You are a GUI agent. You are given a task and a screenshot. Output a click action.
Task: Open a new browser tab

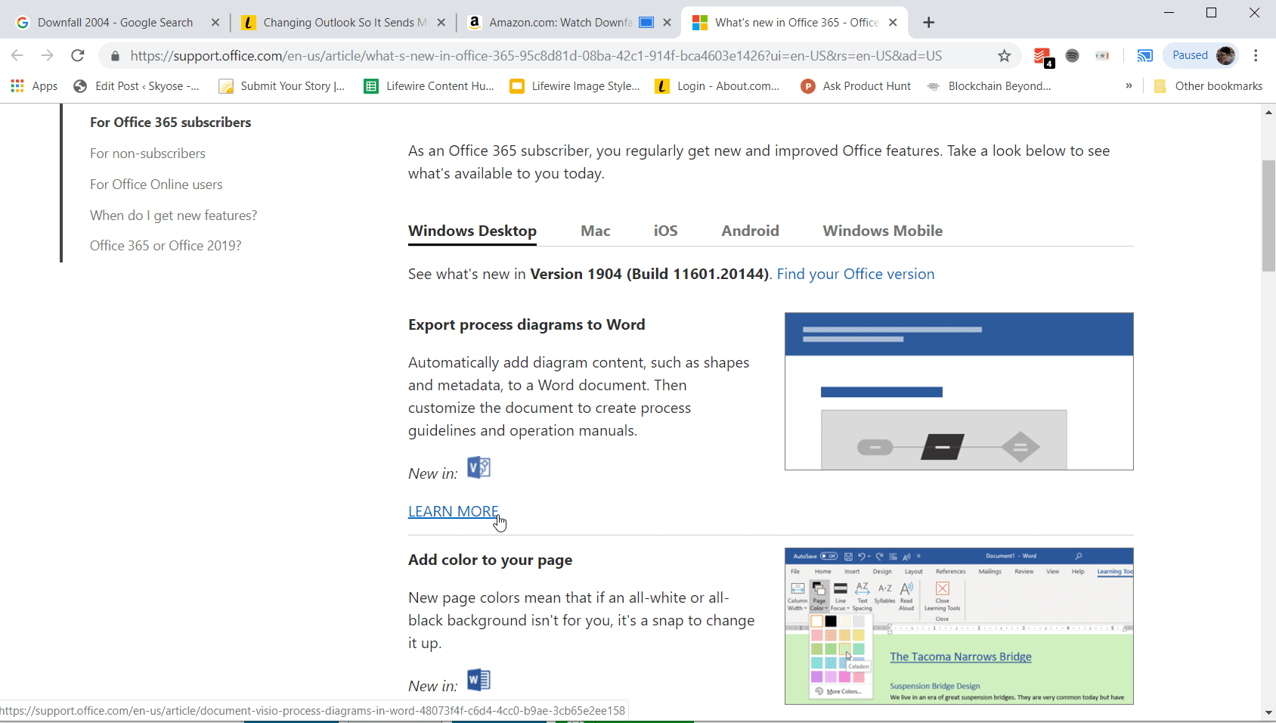click(x=929, y=23)
